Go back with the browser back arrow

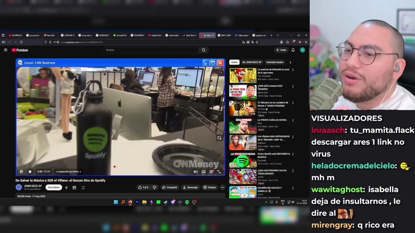(9, 42)
